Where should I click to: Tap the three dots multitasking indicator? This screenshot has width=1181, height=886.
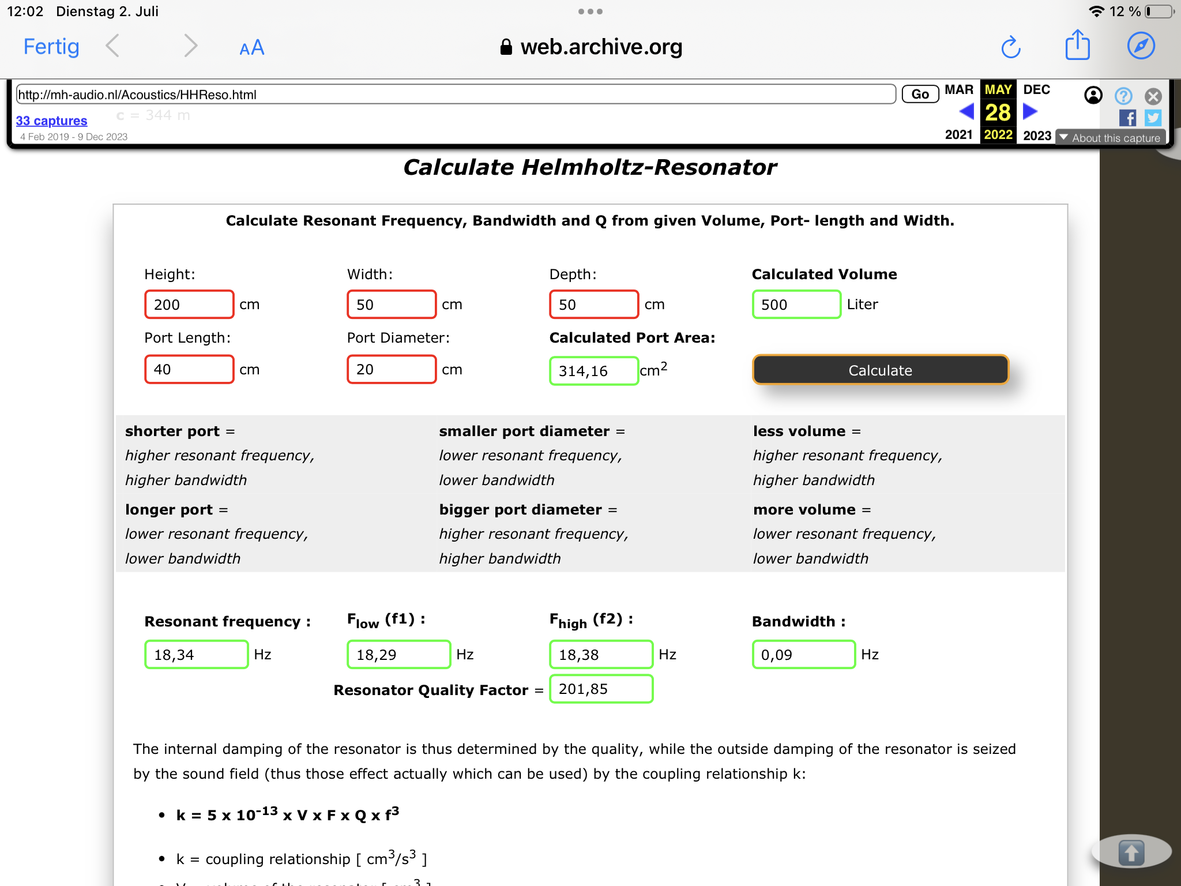click(x=590, y=12)
